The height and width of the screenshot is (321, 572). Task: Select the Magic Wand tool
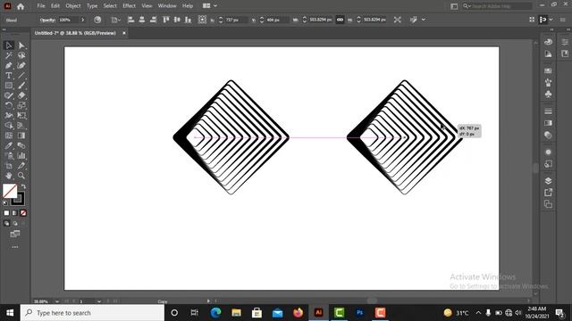pos(9,55)
